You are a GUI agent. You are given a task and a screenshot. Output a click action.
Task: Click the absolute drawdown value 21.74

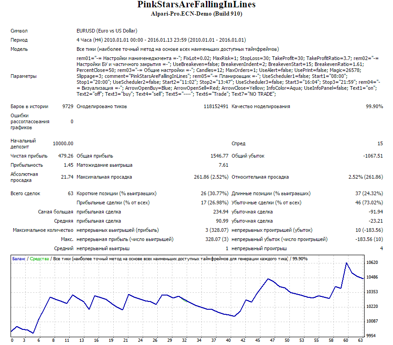click(x=67, y=177)
